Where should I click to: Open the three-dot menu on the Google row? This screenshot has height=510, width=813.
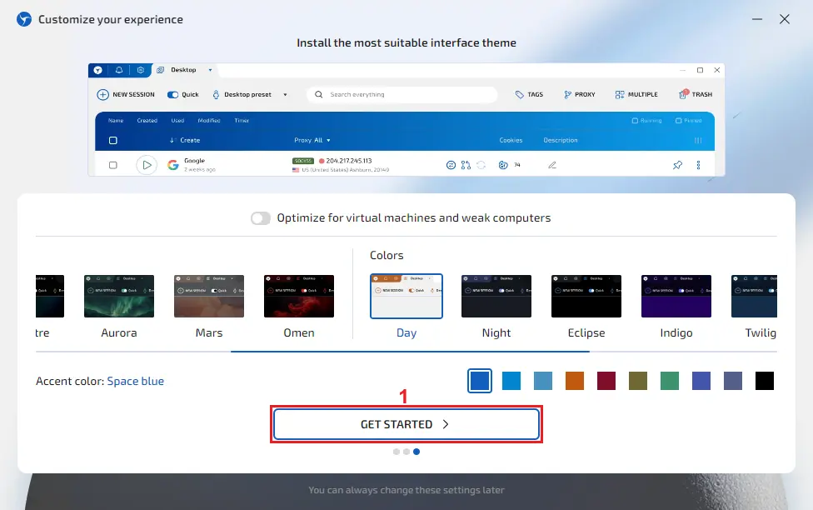click(x=698, y=165)
